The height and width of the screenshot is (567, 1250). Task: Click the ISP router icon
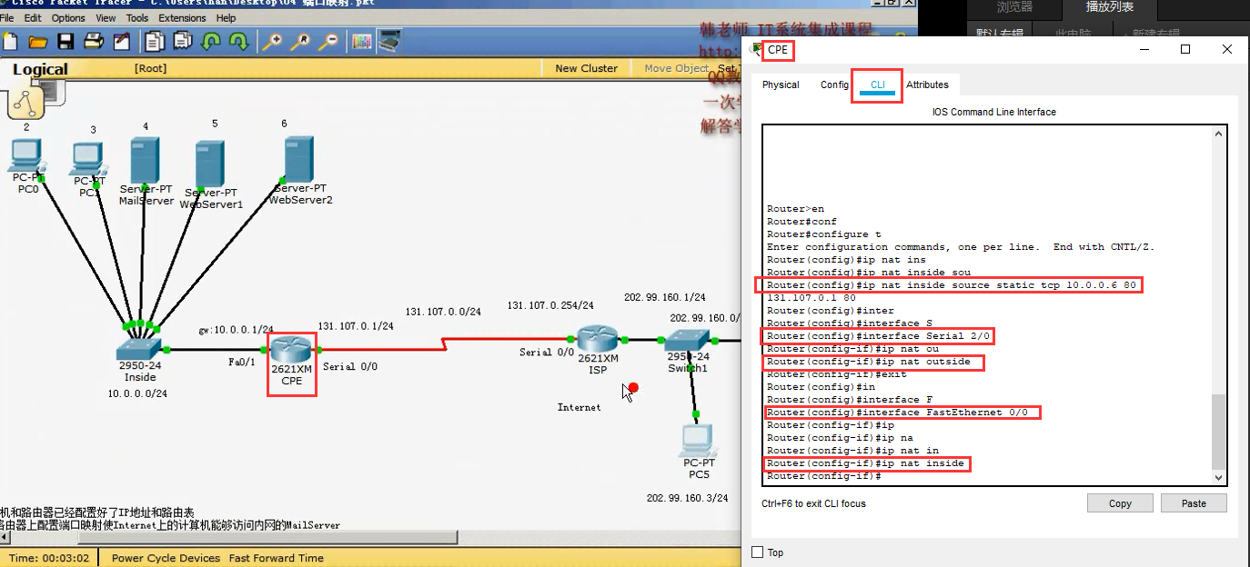coord(598,340)
